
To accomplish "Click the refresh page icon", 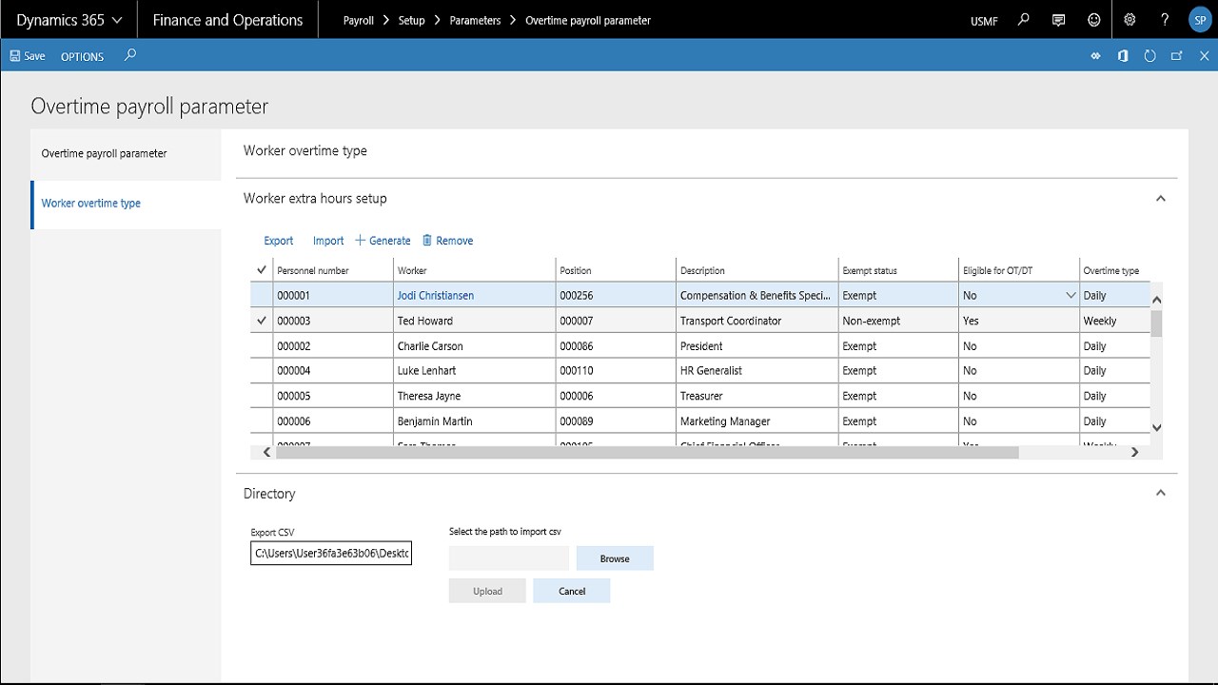I will click(x=1149, y=56).
